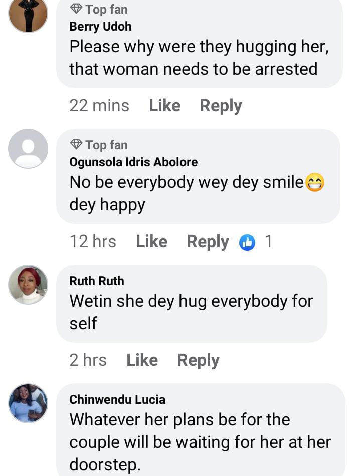
Task: Like Ruth Ruth's comment
Action: pos(142,360)
